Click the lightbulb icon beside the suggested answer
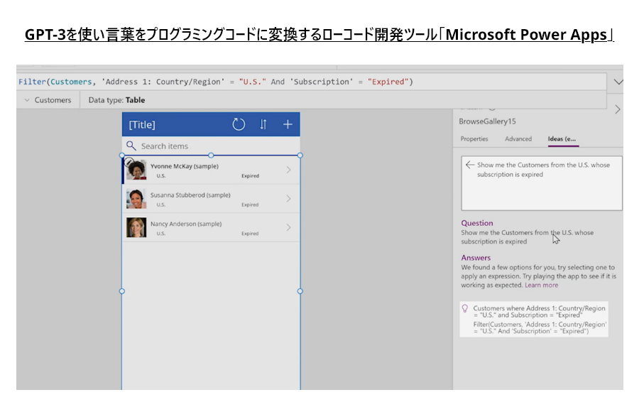639x407 pixels. 465,309
